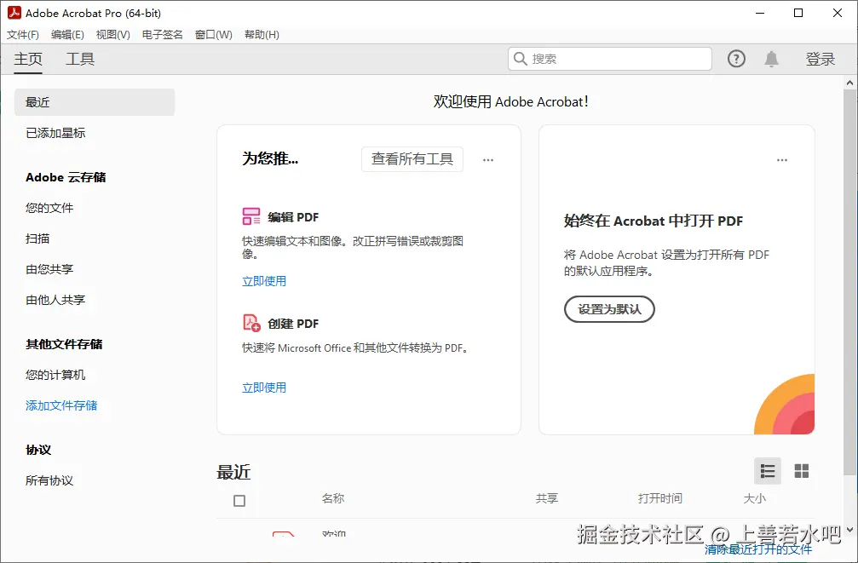Click the 登录 sign-in button
This screenshot has height=563, width=858.
click(x=820, y=59)
